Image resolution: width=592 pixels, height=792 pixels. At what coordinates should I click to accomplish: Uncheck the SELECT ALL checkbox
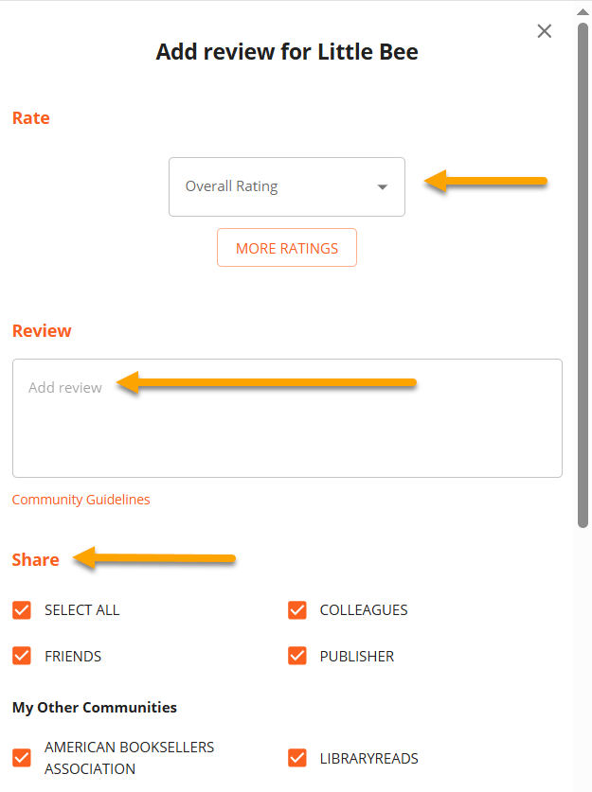tap(22, 610)
